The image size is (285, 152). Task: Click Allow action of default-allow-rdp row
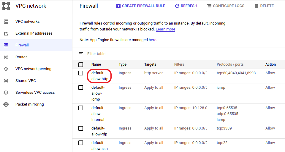(270, 128)
